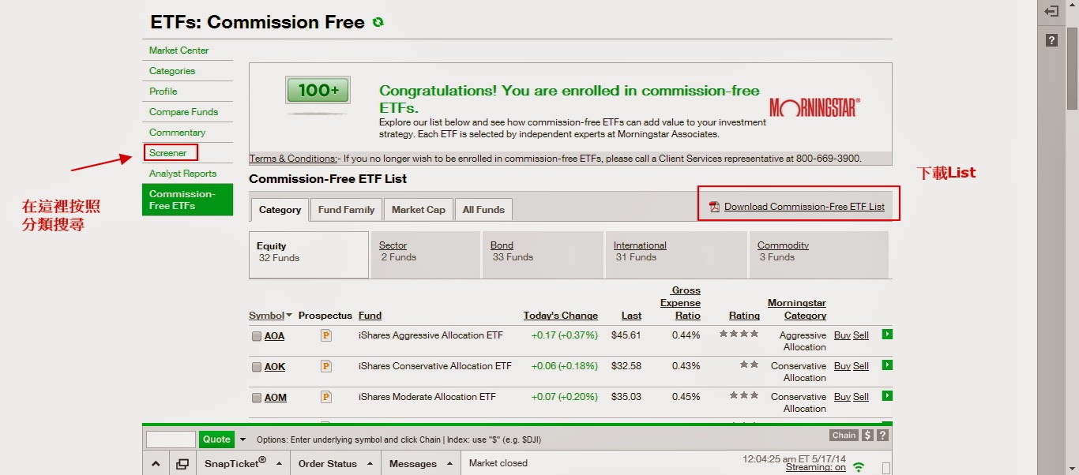Click the pop-out window icon beside SnapTicket
The height and width of the screenshot is (475, 1079).
point(182,464)
